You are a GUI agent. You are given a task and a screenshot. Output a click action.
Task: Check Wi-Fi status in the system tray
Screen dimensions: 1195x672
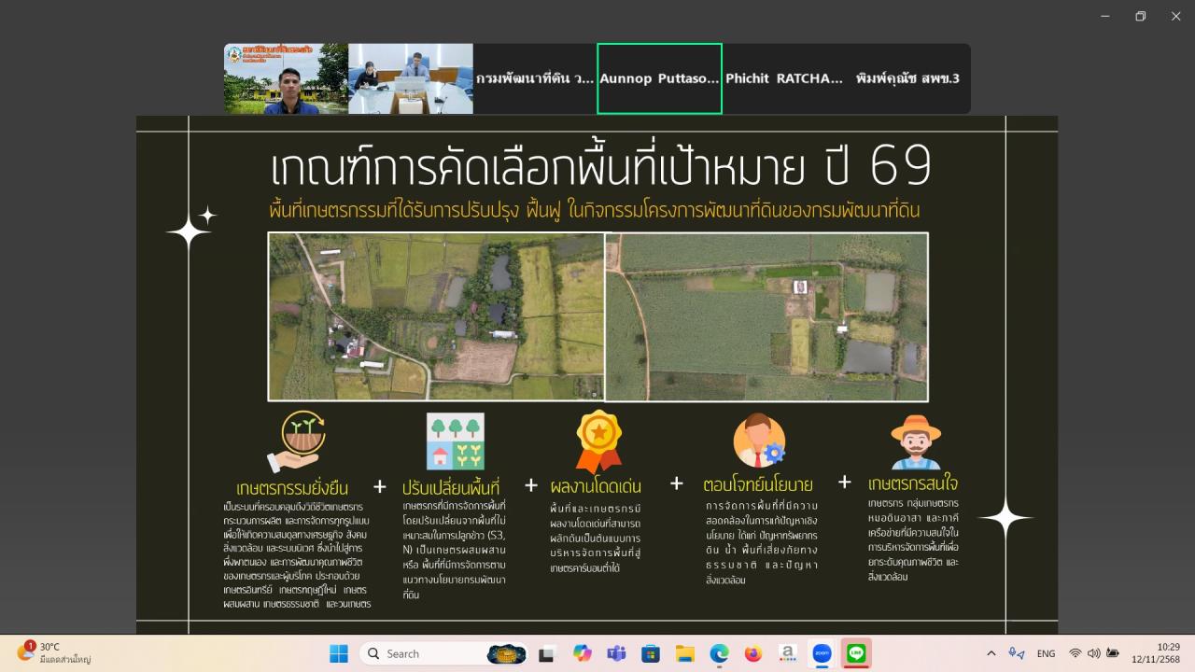(1075, 653)
